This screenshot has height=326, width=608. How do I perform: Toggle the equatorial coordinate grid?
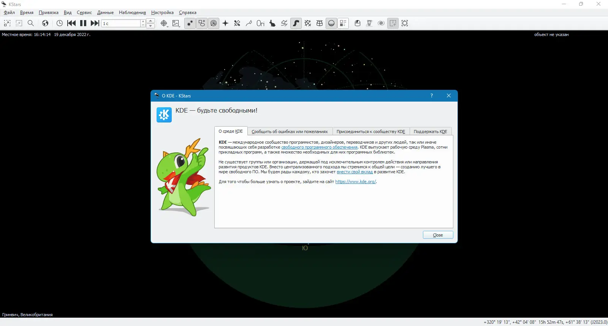[x=308, y=23]
